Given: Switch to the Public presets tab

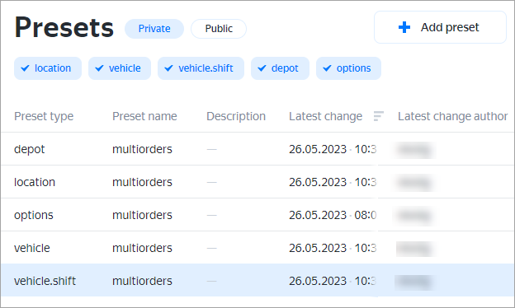Looking at the screenshot, I should (219, 29).
